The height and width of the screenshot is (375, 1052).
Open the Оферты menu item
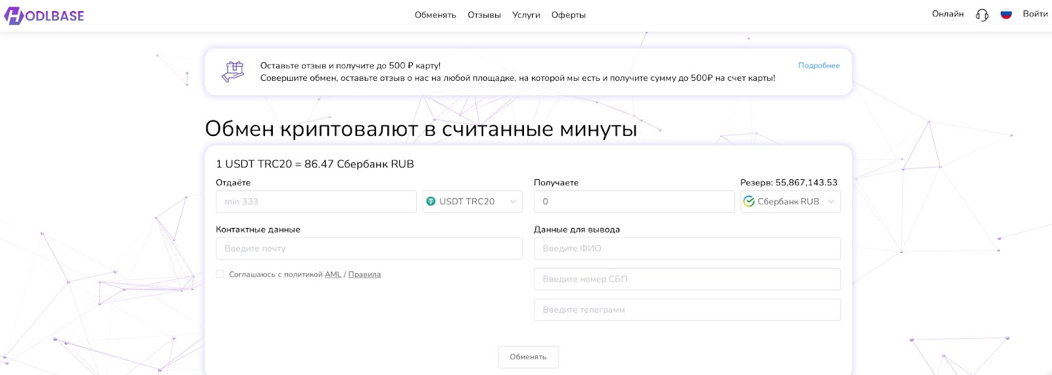click(x=568, y=15)
